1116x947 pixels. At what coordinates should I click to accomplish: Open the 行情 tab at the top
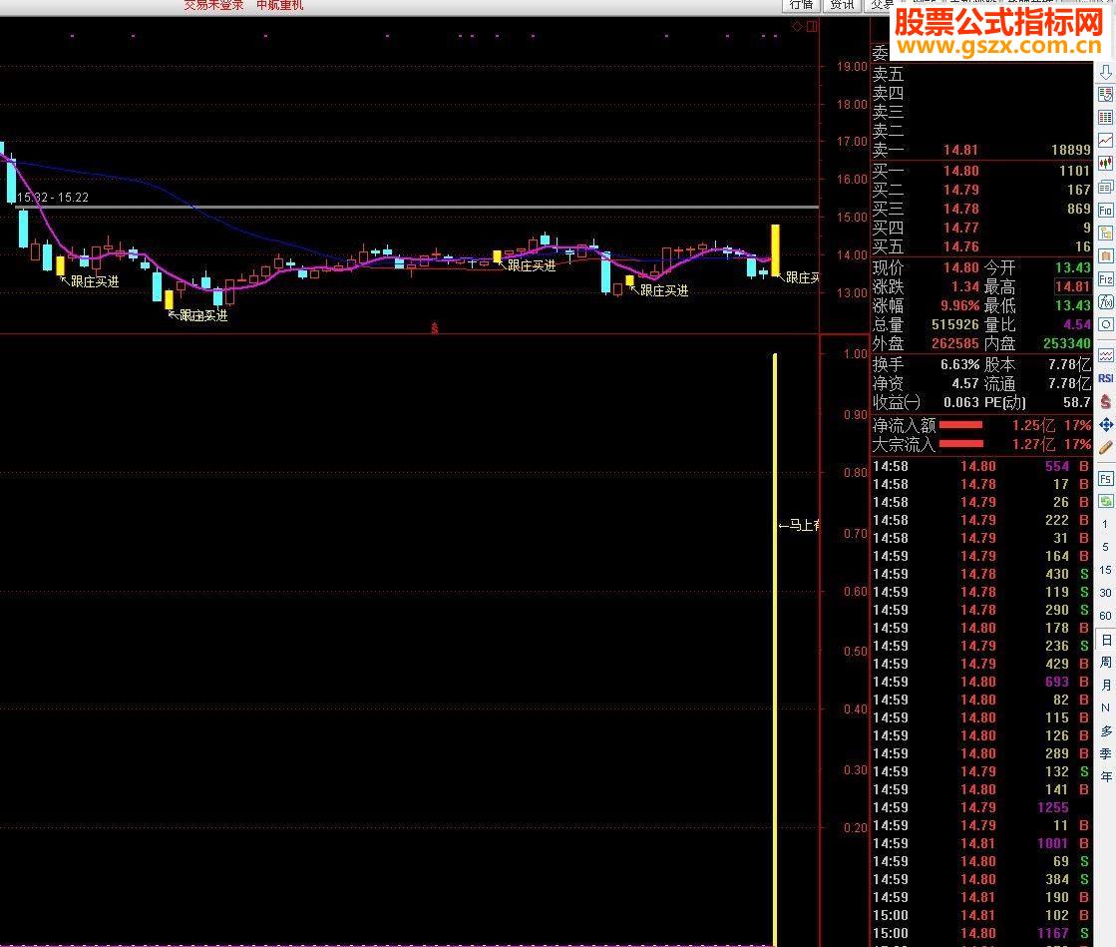coord(802,6)
